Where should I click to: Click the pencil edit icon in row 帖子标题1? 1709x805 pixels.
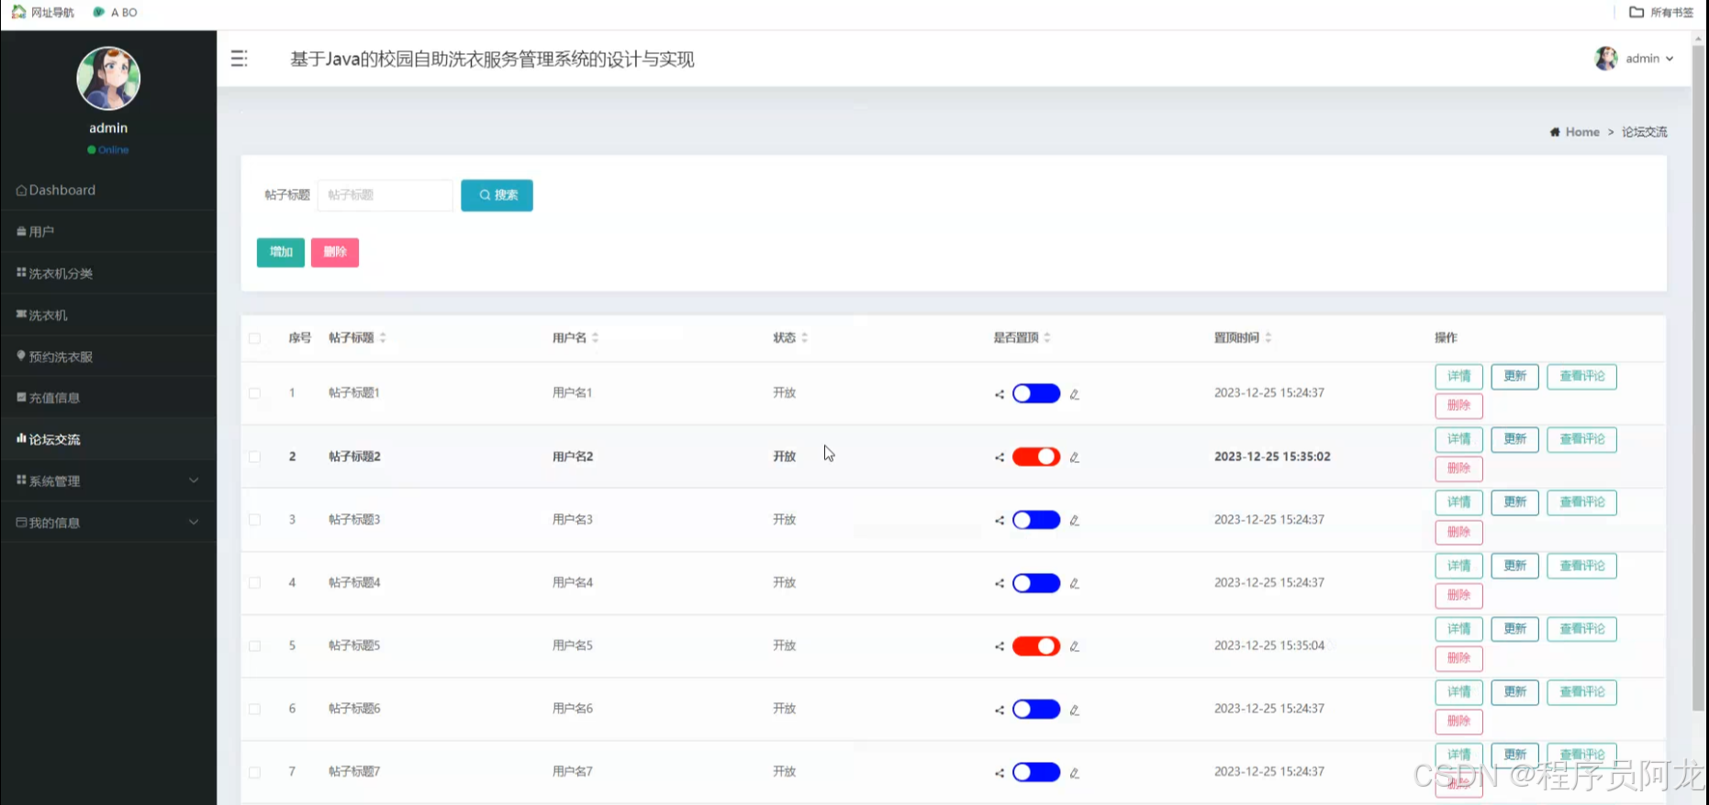[x=1074, y=394]
